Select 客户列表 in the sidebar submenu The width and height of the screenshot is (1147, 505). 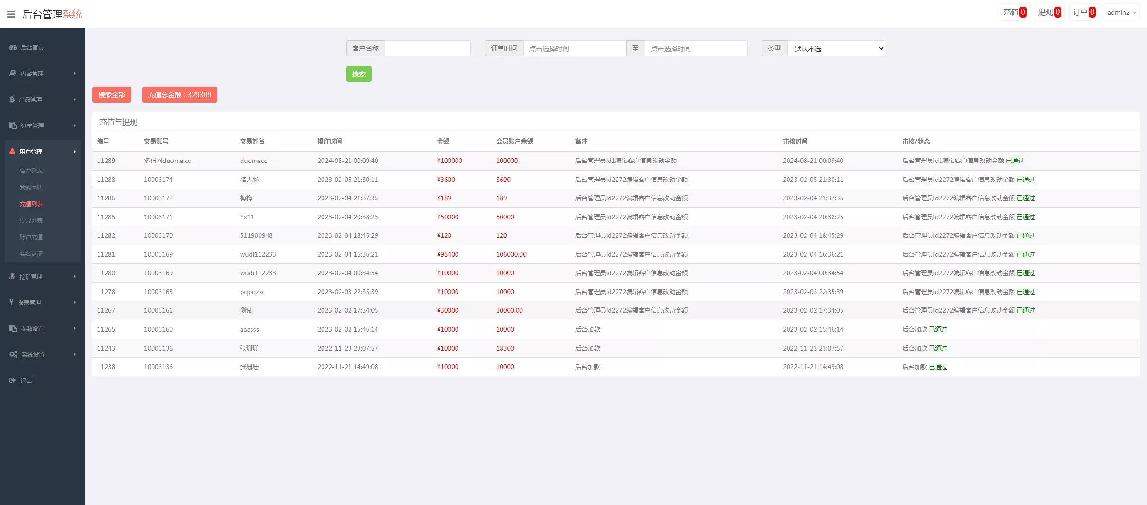click(x=31, y=171)
